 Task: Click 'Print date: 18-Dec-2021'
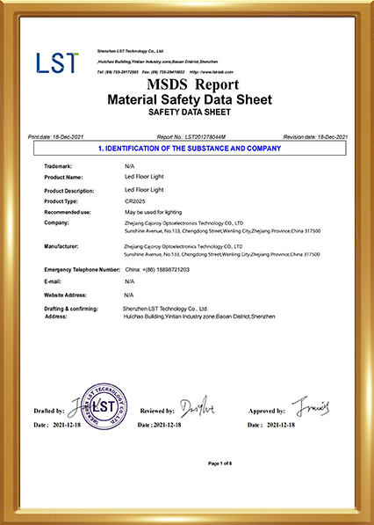[x=56, y=136]
